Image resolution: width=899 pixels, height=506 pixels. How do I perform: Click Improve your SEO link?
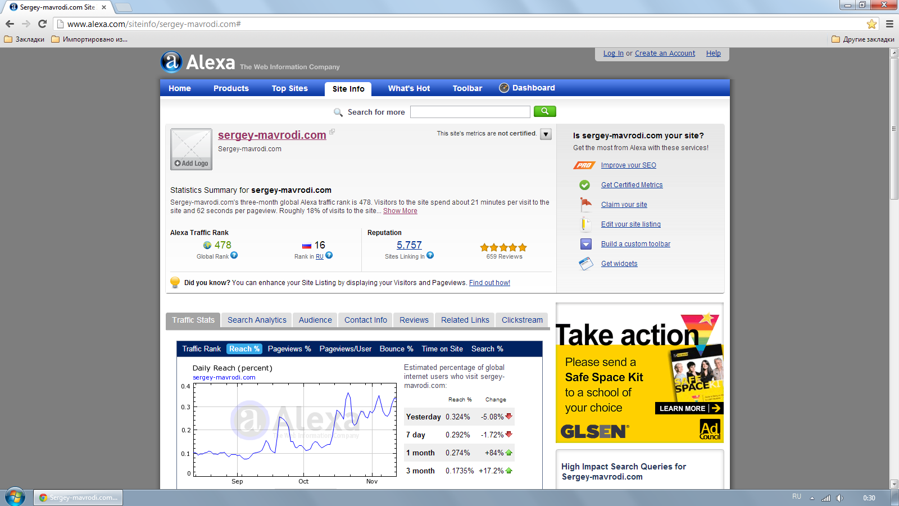point(629,165)
